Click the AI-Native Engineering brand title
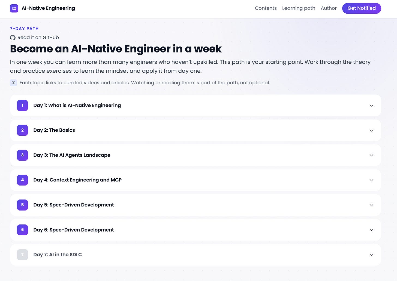 click(48, 8)
